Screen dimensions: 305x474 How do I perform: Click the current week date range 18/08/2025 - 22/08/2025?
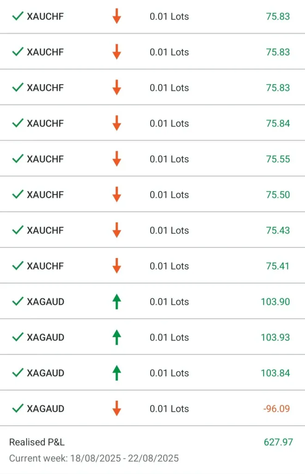point(94,459)
